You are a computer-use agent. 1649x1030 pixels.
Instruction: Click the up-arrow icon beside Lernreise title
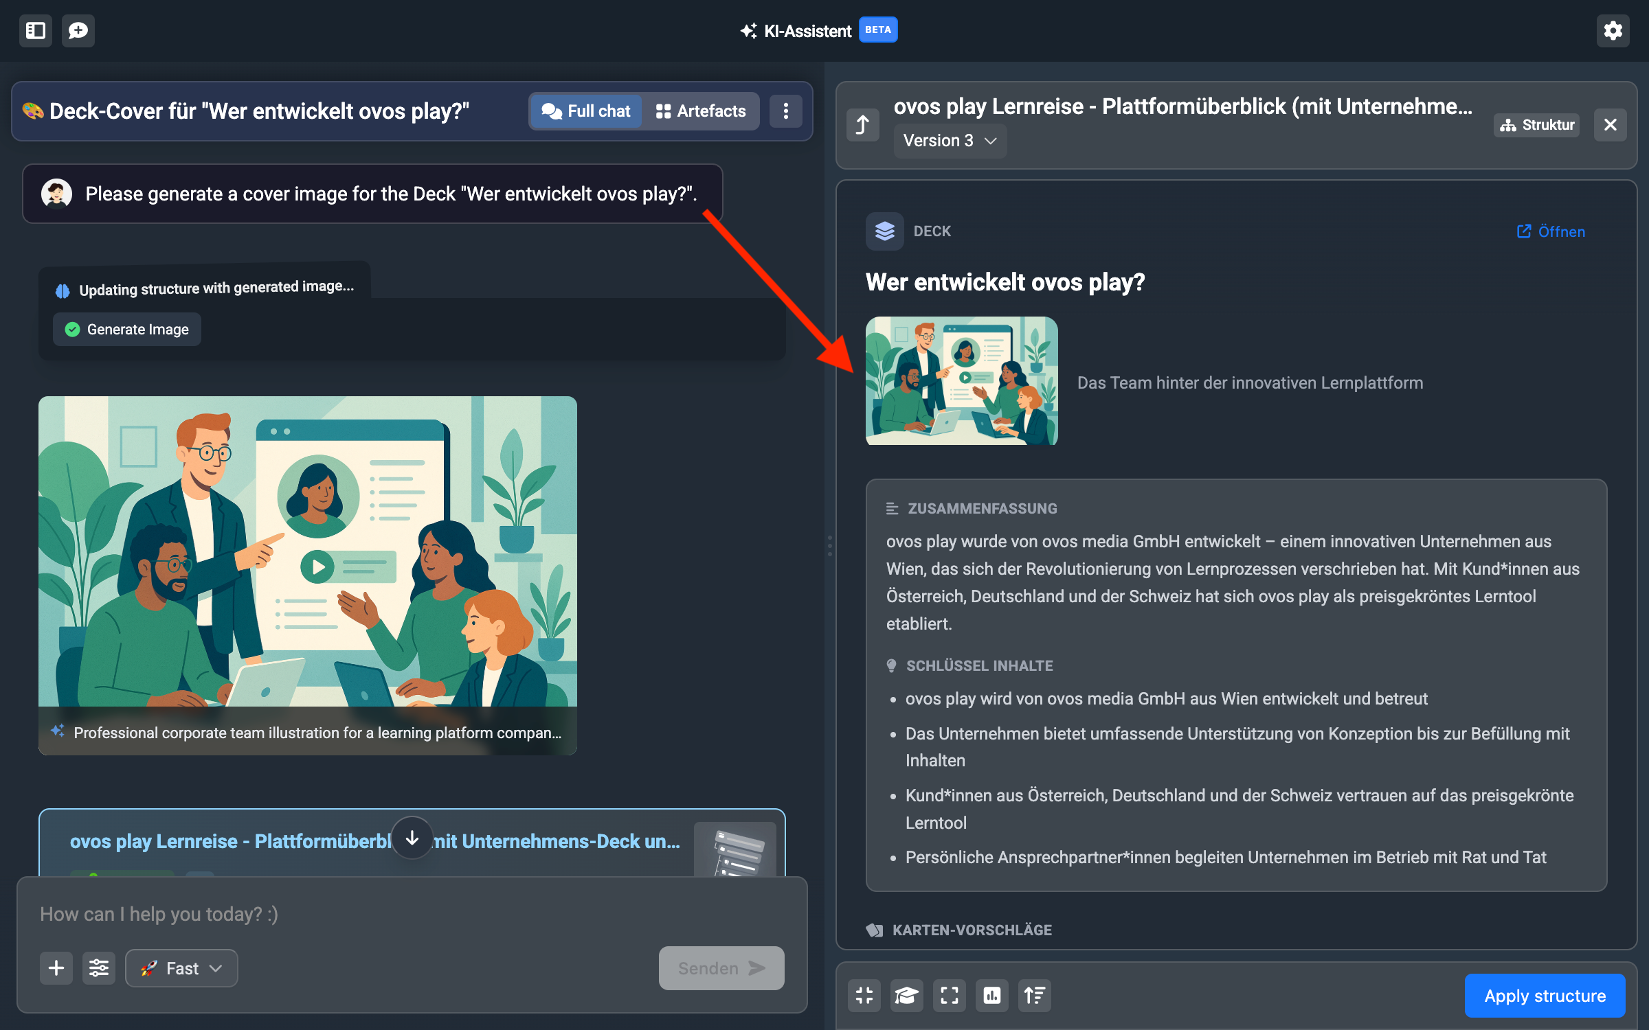point(863,125)
